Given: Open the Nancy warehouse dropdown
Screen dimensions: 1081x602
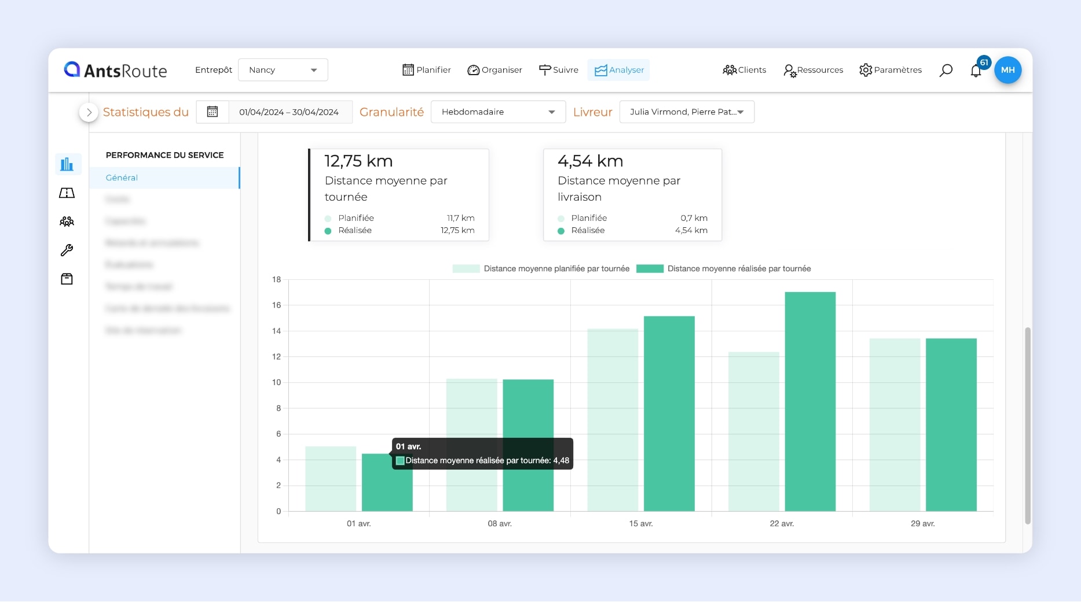Looking at the screenshot, I should [283, 70].
